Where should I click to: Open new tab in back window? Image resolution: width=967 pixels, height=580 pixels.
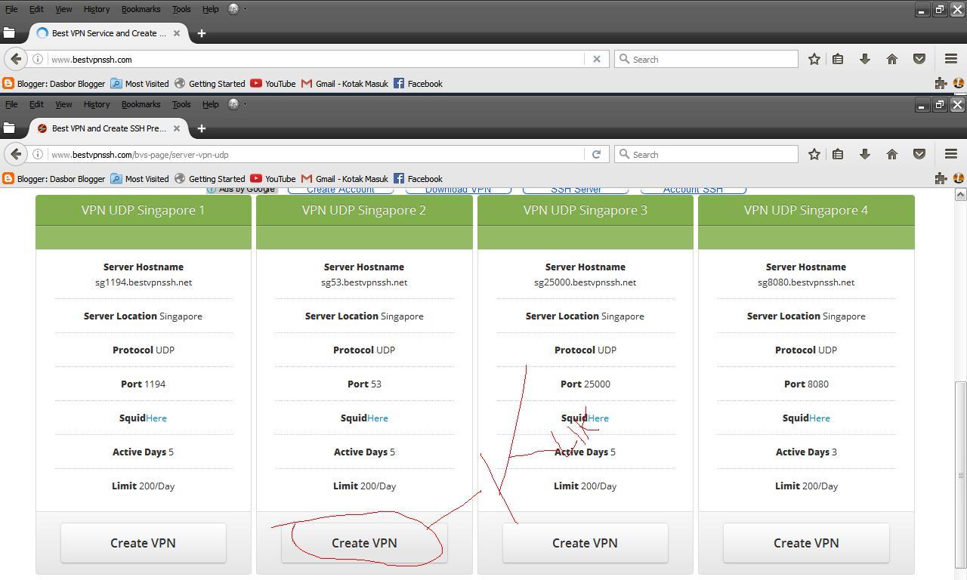(201, 33)
